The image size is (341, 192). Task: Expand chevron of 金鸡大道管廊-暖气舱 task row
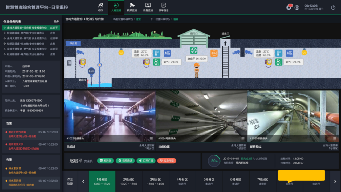pos(5,38)
